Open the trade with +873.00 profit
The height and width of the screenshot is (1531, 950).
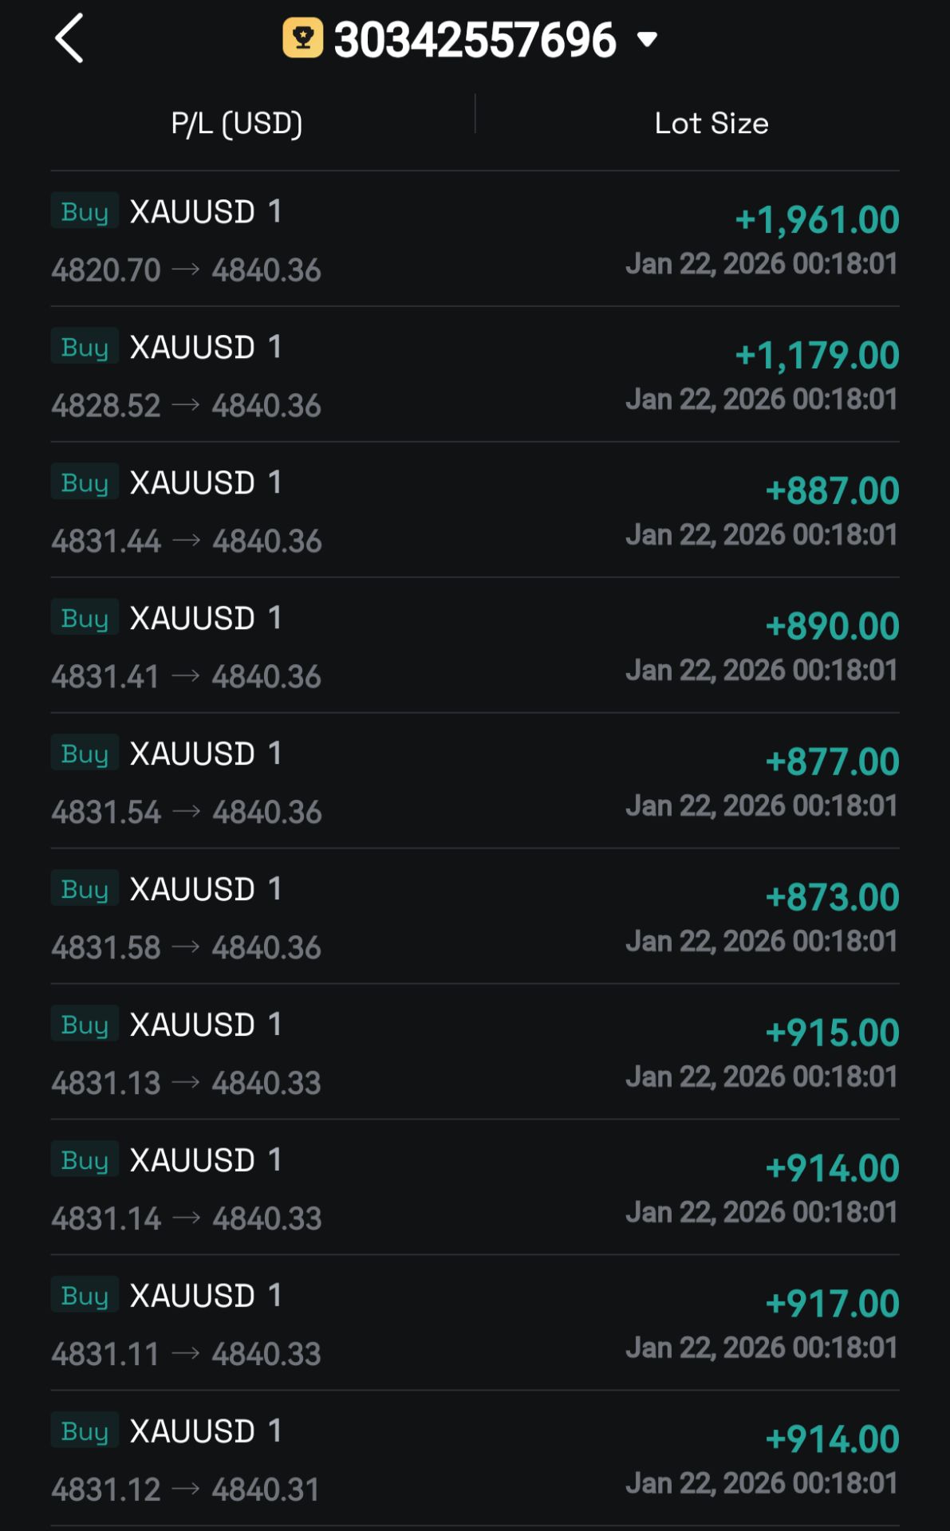(x=831, y=898)
